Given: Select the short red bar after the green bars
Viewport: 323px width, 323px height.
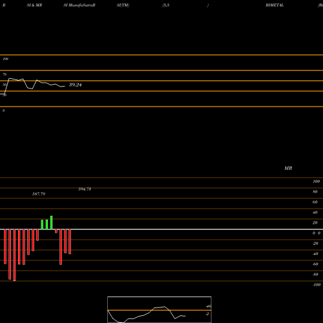Looking at the screenshot, I should click(56, 231).
